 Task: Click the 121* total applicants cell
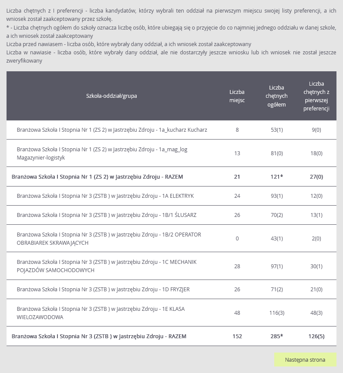[277, 177]
